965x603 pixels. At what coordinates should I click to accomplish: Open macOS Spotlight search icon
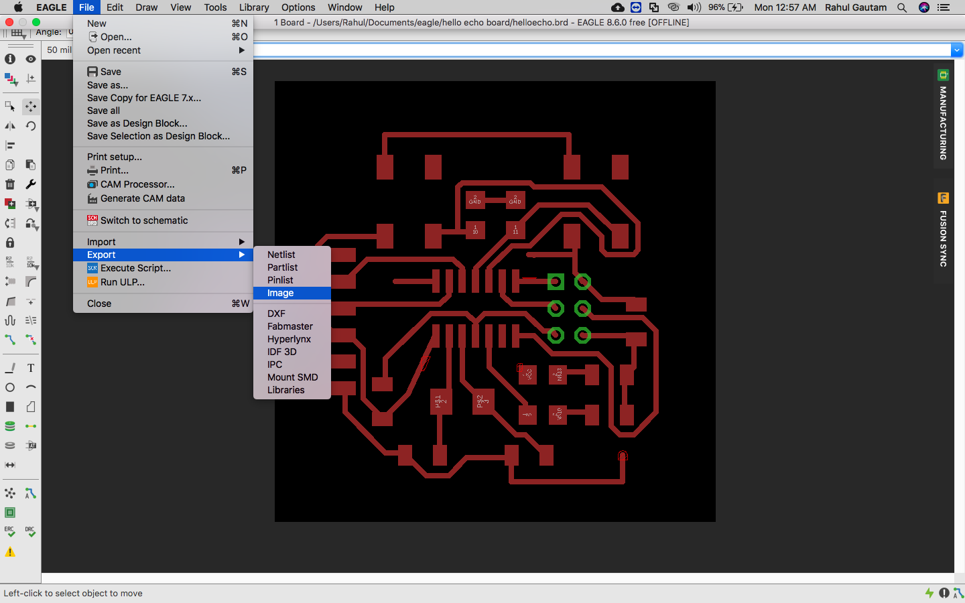(902, 7)
